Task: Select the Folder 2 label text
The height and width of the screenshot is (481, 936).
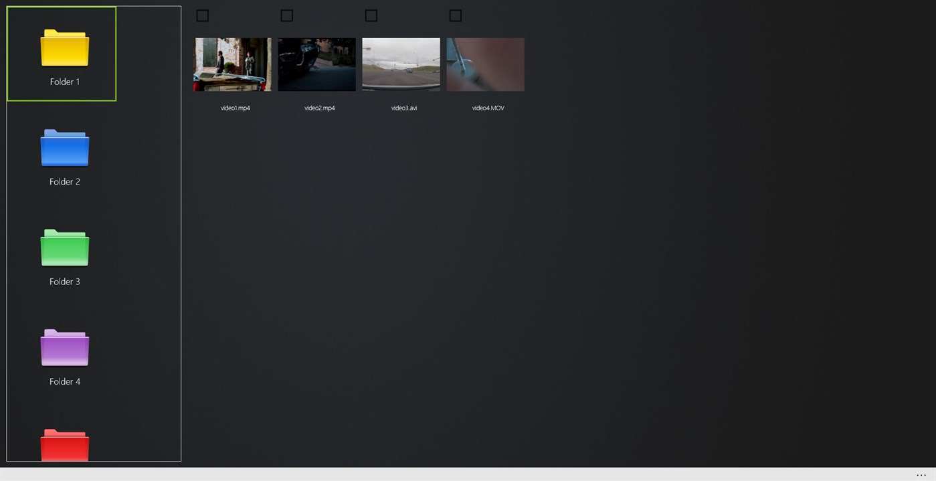Action: 64,181
